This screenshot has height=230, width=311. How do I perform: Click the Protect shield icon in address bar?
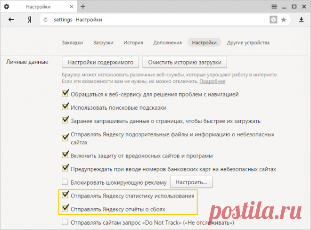(x=273, y=20)
